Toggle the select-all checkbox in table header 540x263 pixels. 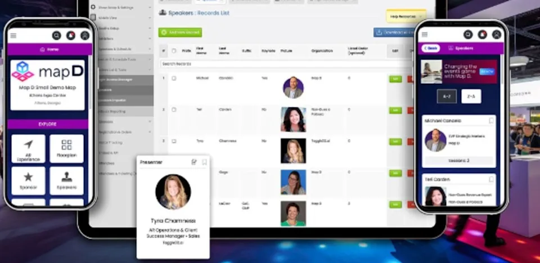174,51
